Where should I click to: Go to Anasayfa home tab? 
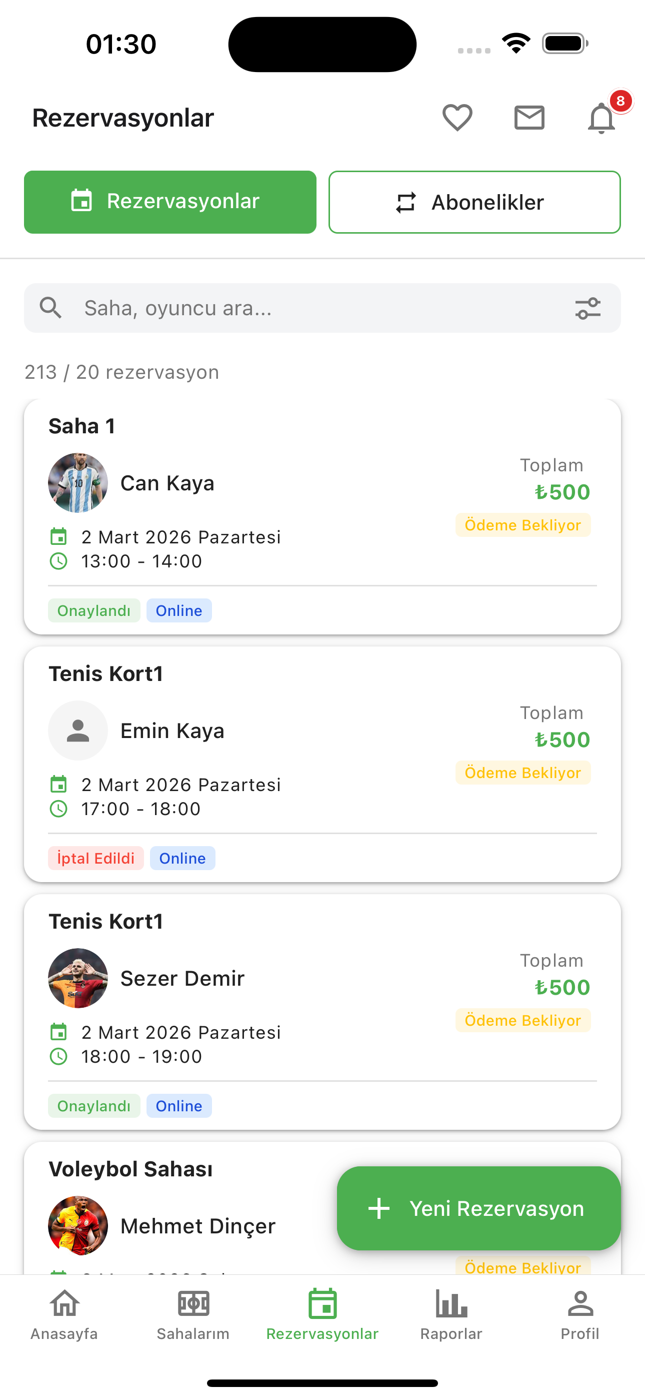pos(64,1314)
